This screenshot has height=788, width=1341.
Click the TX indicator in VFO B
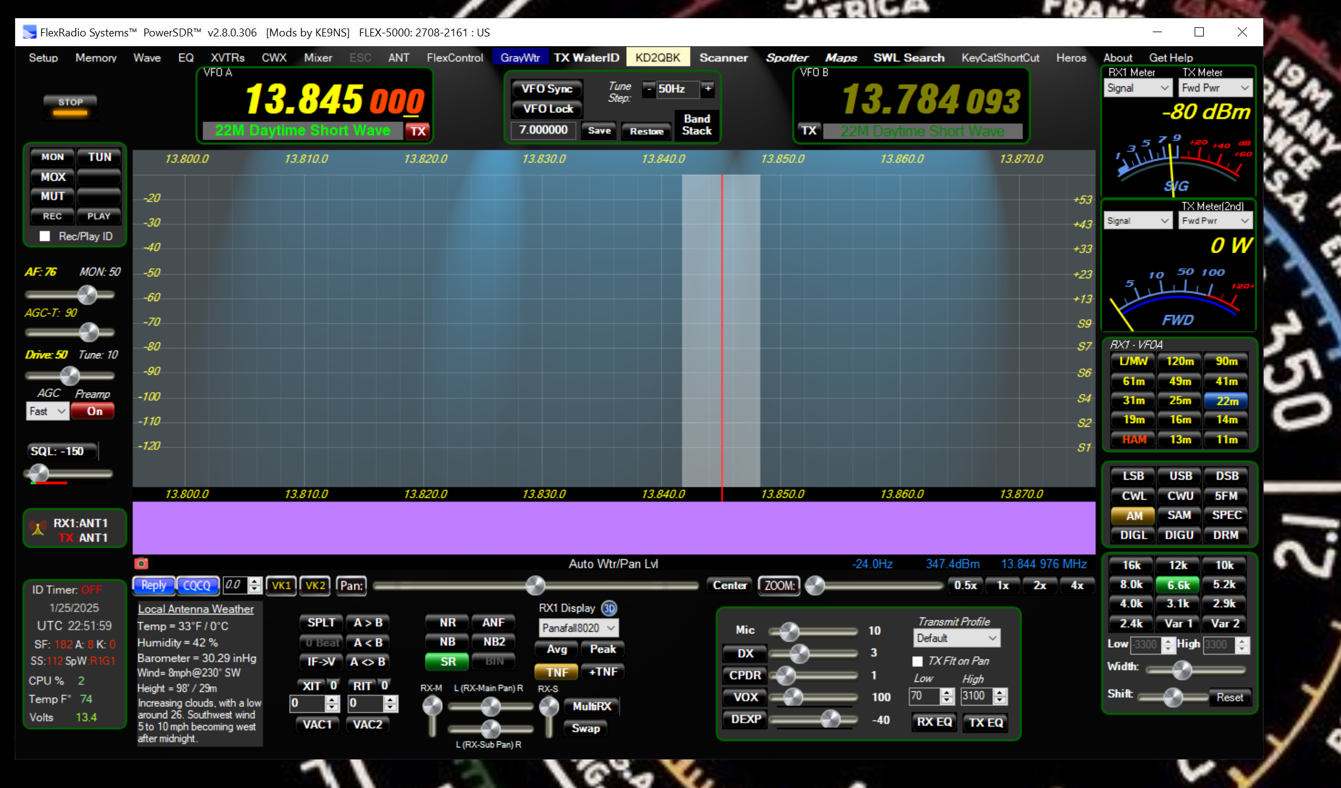click(808, 131)
